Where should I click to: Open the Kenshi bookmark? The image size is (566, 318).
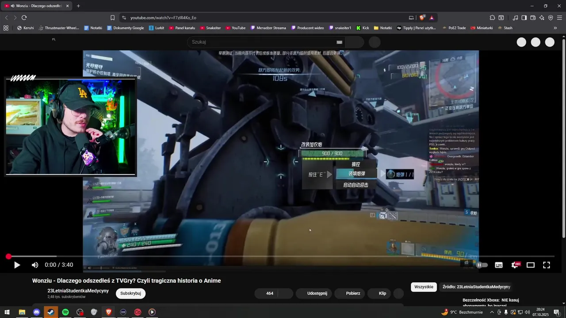(25, 28)
